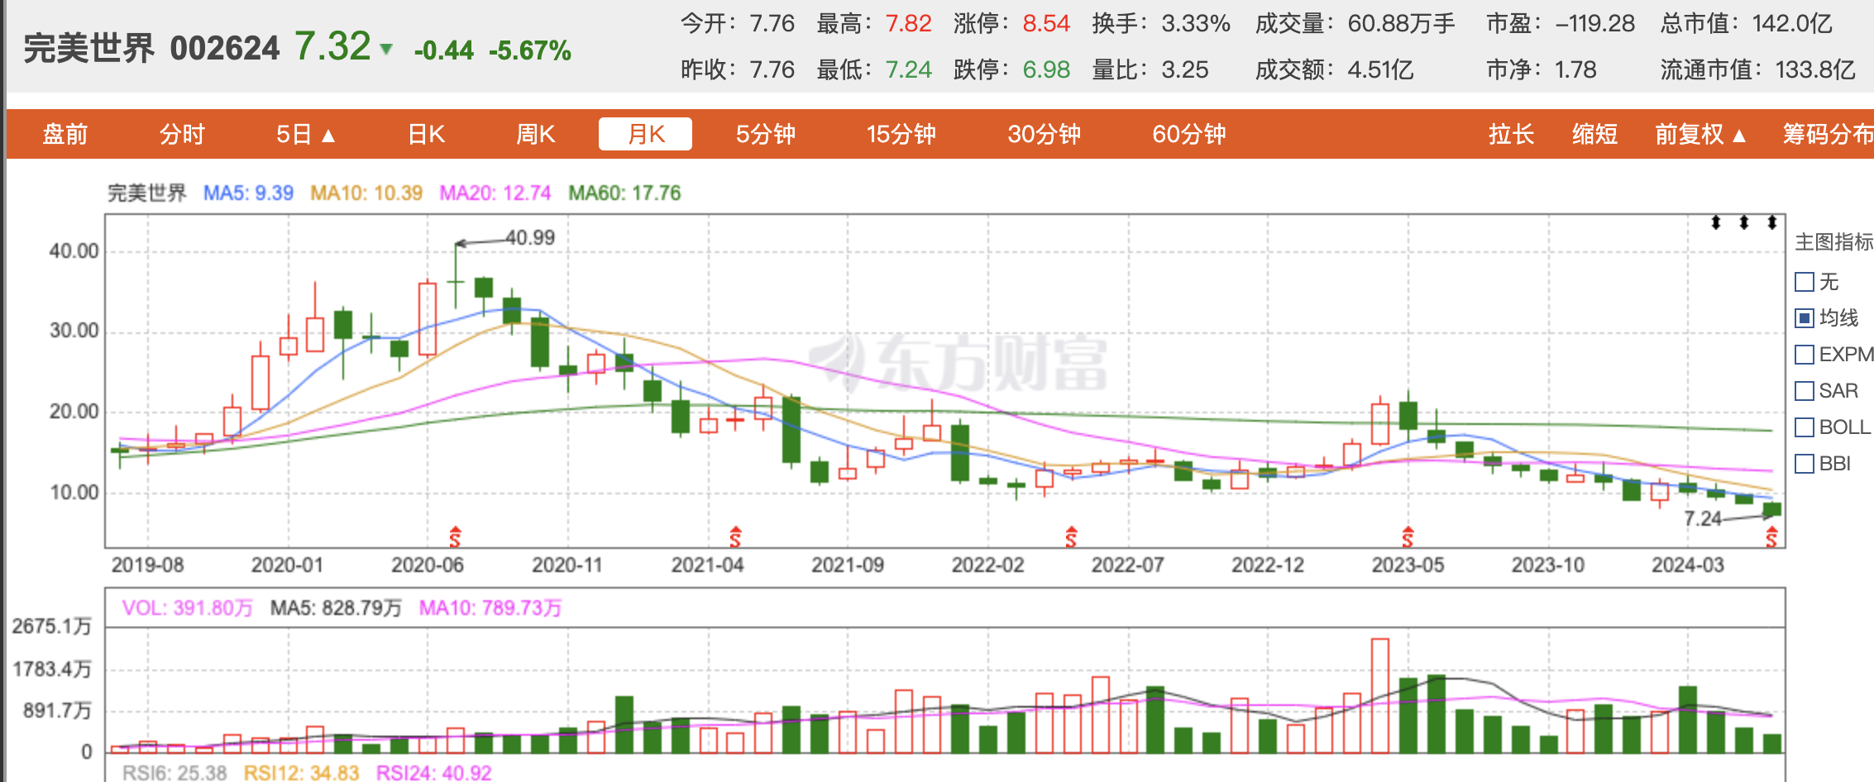Click the RSI12: 34.83 label

click(302, 773)
